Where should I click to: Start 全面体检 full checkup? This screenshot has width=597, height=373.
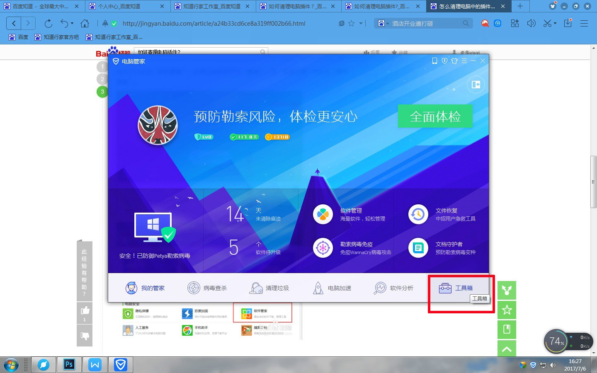pos(435,116)
